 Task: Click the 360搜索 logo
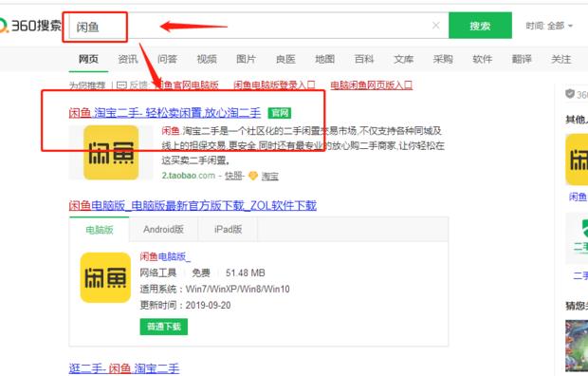click(x=30, y=26)
